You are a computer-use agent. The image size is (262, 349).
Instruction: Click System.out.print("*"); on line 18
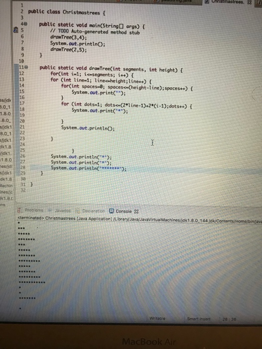coord(100,110)
